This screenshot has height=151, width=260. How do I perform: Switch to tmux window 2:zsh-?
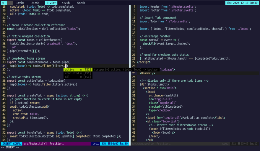(x=36, y=3)
